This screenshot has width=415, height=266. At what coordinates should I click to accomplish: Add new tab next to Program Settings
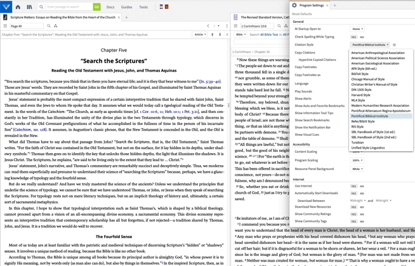pos(334,5)
